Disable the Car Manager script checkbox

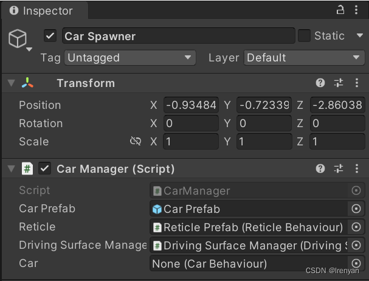coord(44,168)
